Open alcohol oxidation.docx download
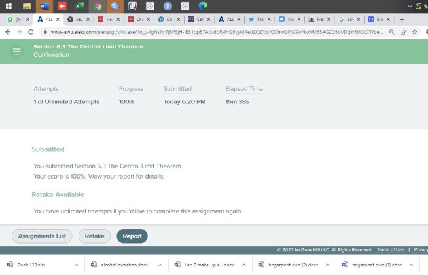Screen dimensions: 428x275 pyautogui.click(x=124, y=265)
